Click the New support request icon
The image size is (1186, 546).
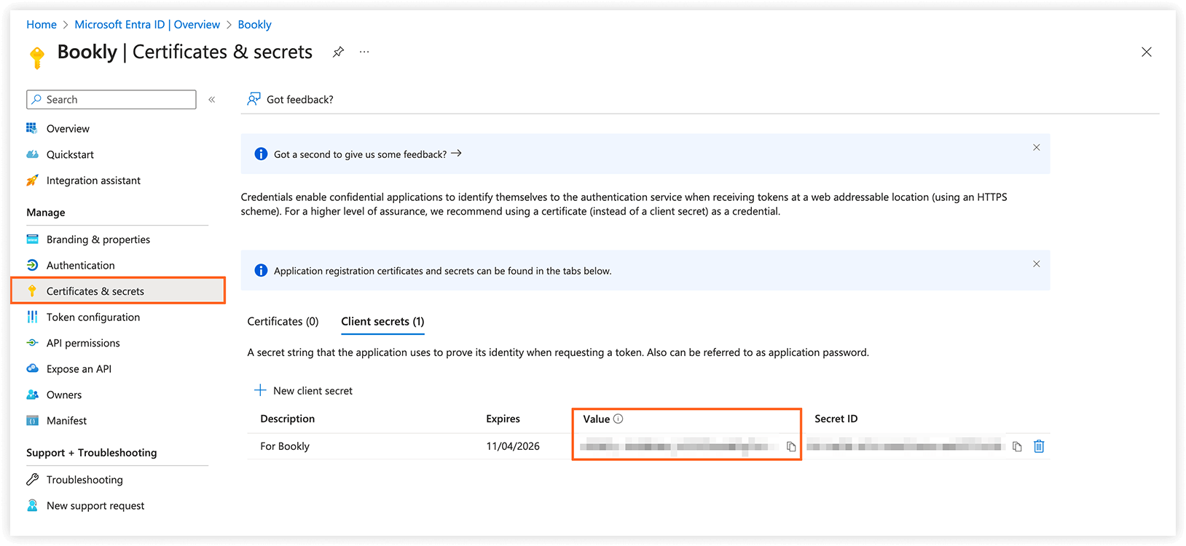pyautogui.click(x=32, y=505)
